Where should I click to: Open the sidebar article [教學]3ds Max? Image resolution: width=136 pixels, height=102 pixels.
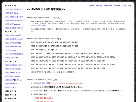coord(11,84)
